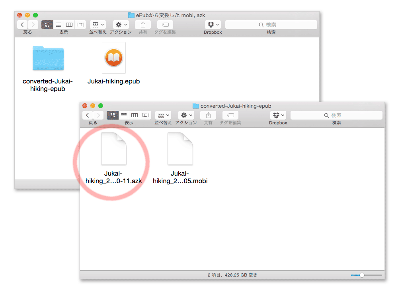The image size is (398, 298).
Task: Switch front window to Cover Flow view
Action: [146, 115]
